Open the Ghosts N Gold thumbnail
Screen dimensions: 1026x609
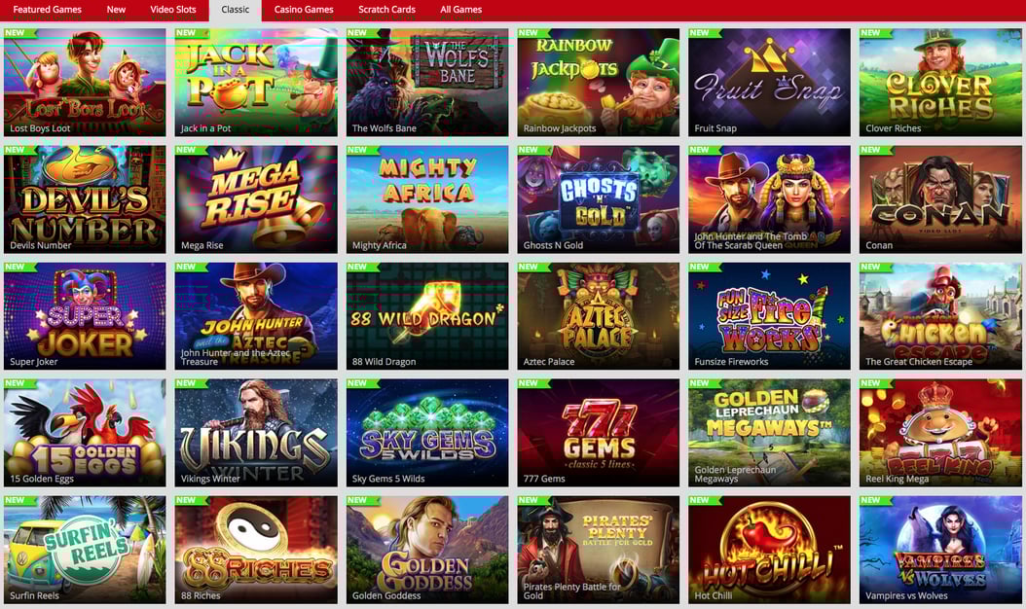pos(598,199)
